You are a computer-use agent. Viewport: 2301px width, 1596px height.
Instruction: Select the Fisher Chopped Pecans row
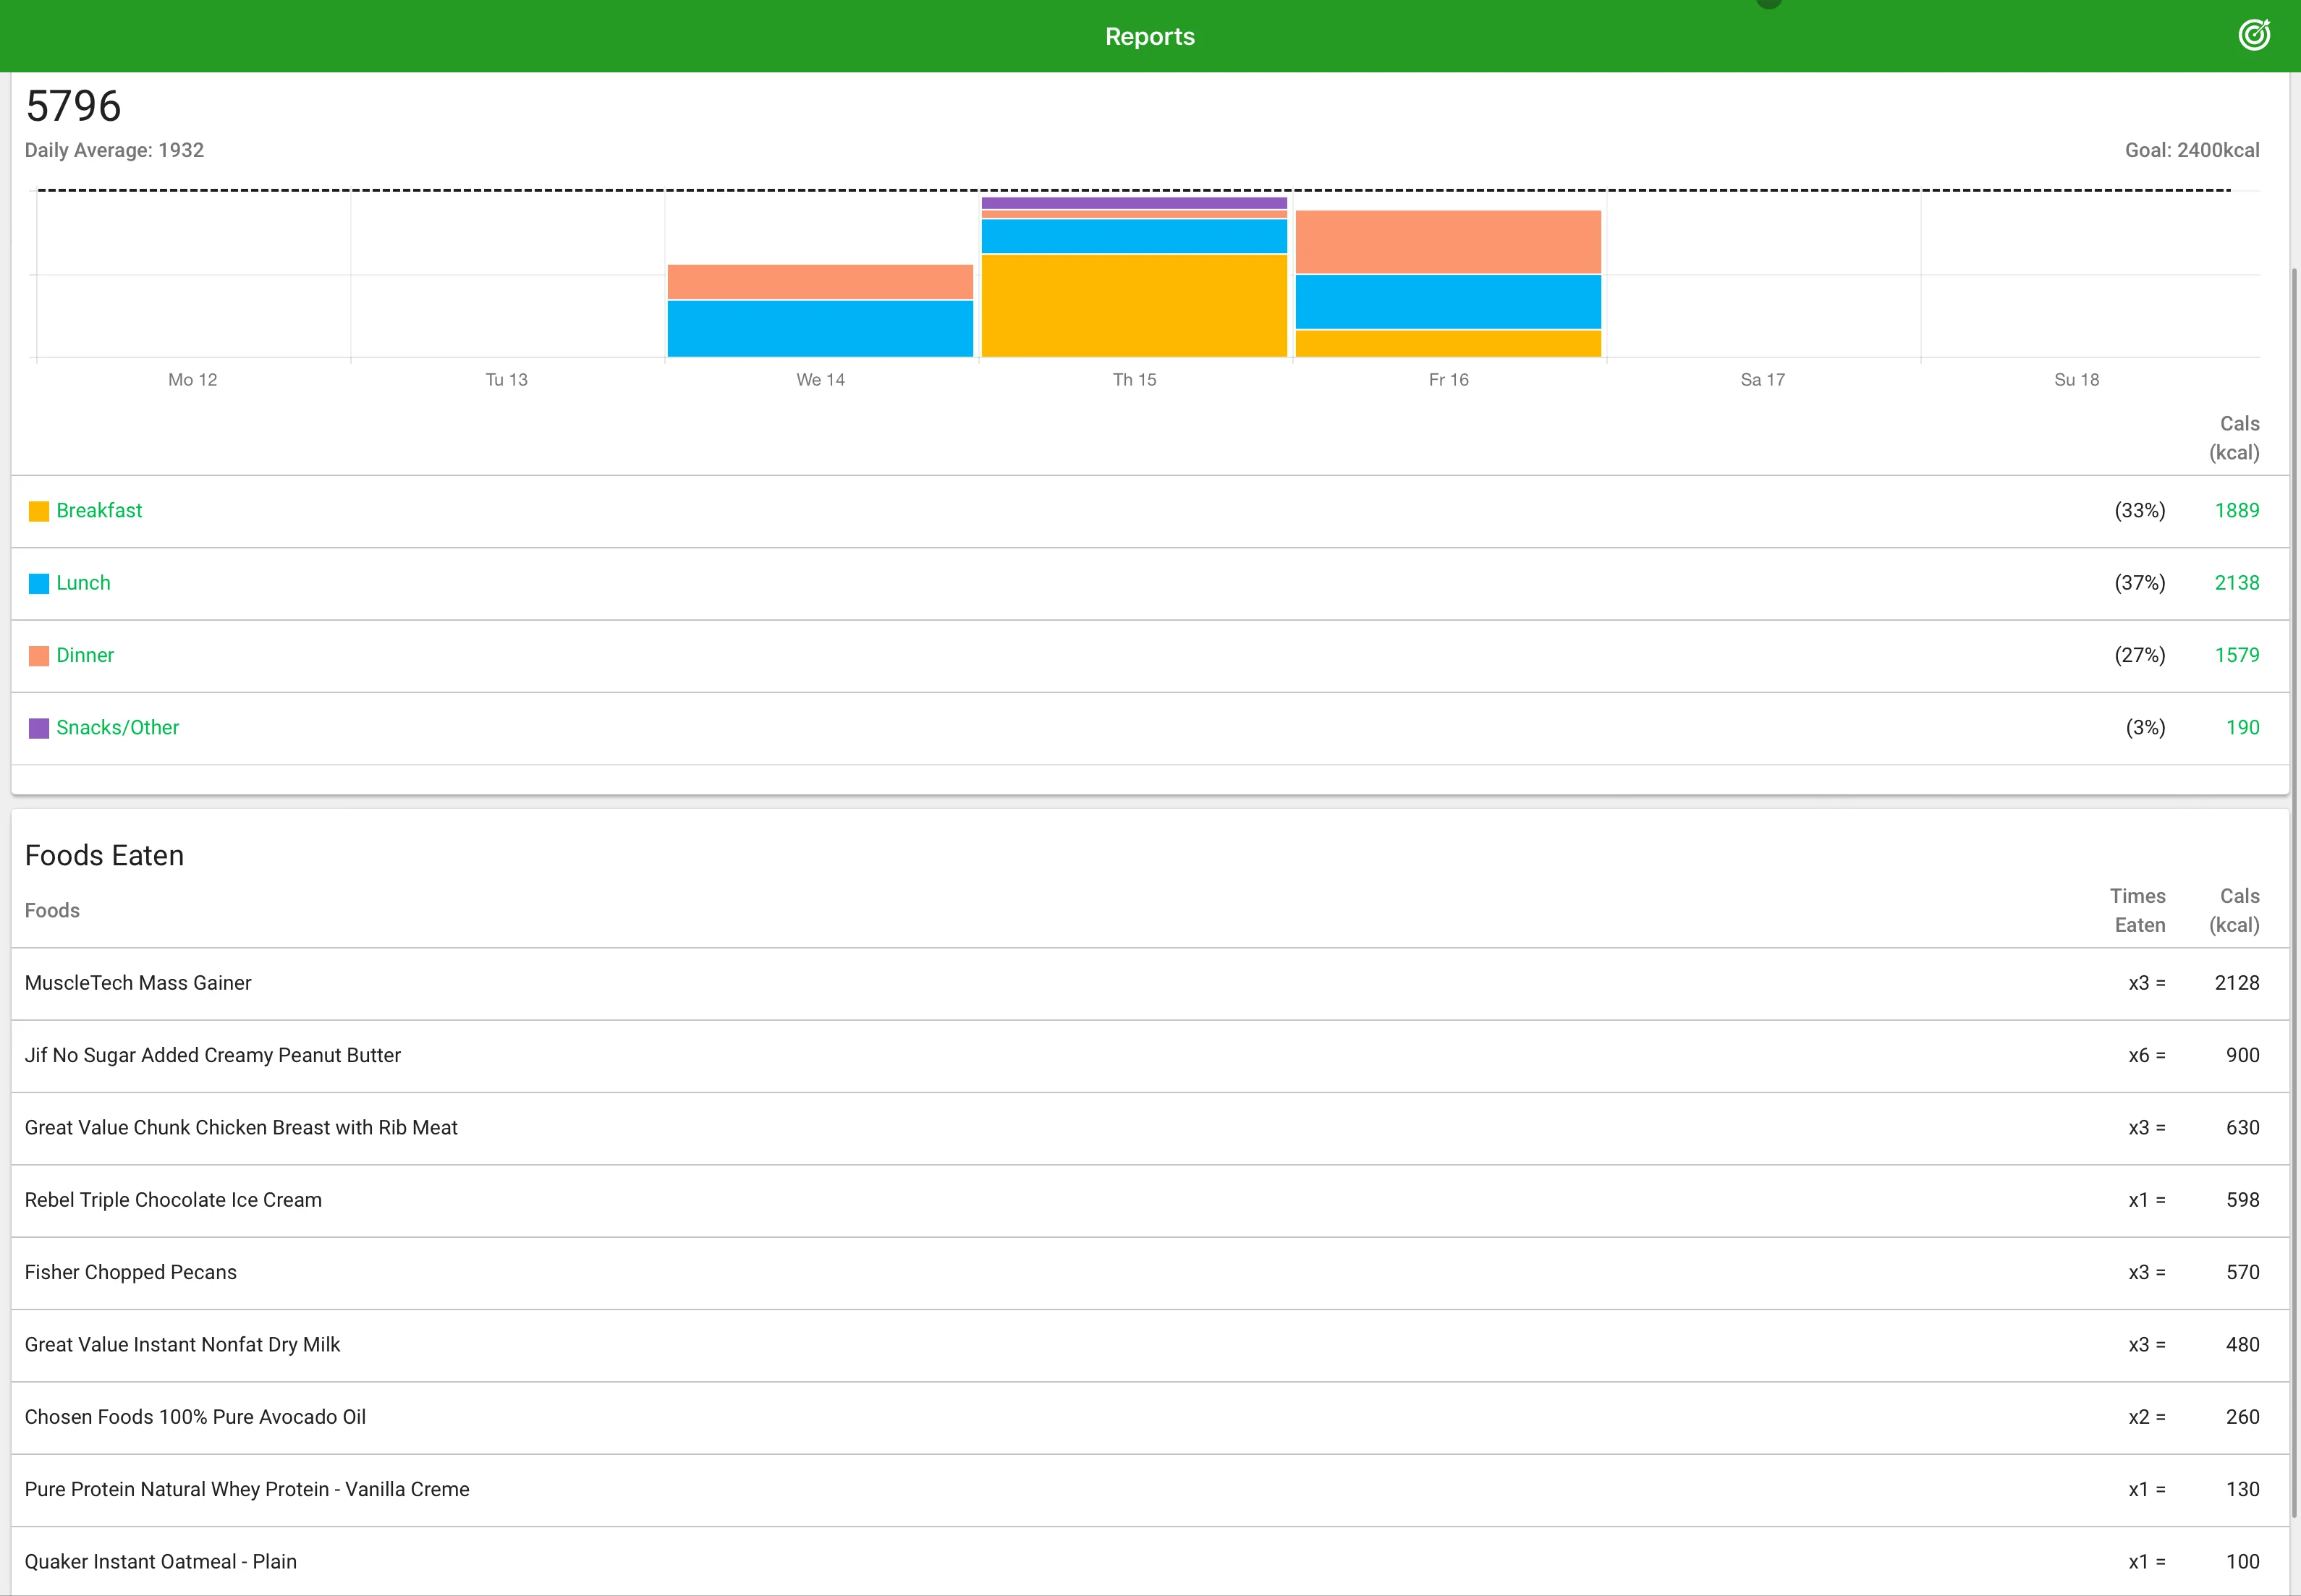1150,1272
